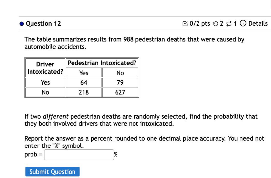Click the 0/2 pts score text
Viewport: 271px width, 178px height.
click(x=199, y=24)
